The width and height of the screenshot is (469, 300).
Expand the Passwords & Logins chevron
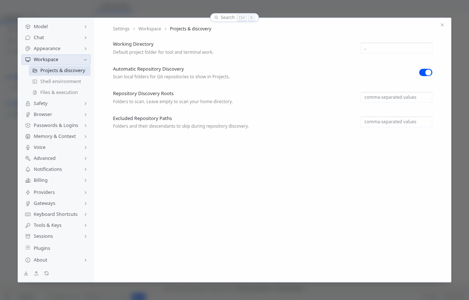click(85, 125)
